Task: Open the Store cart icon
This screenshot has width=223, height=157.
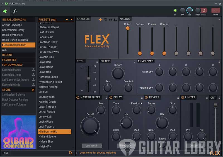Action: click(33, 90)
